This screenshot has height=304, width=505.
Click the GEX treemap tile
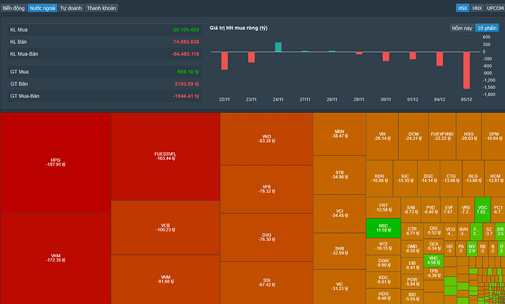433,246
